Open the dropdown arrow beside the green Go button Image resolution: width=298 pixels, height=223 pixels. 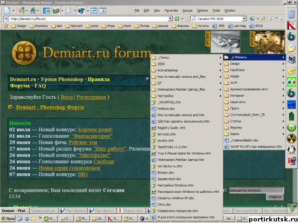[182, 19]
